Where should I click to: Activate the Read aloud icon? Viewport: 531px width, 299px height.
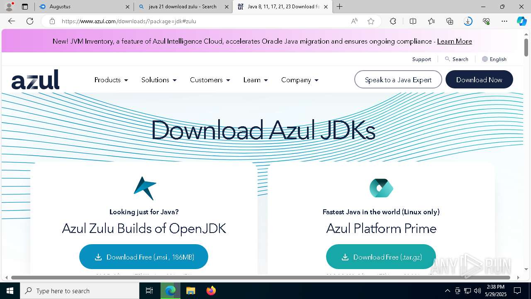[354, 21]
